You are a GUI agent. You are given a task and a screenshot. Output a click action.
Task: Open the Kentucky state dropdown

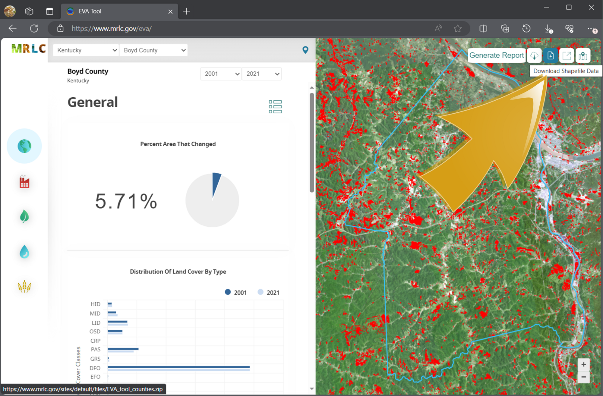(86, 50)
